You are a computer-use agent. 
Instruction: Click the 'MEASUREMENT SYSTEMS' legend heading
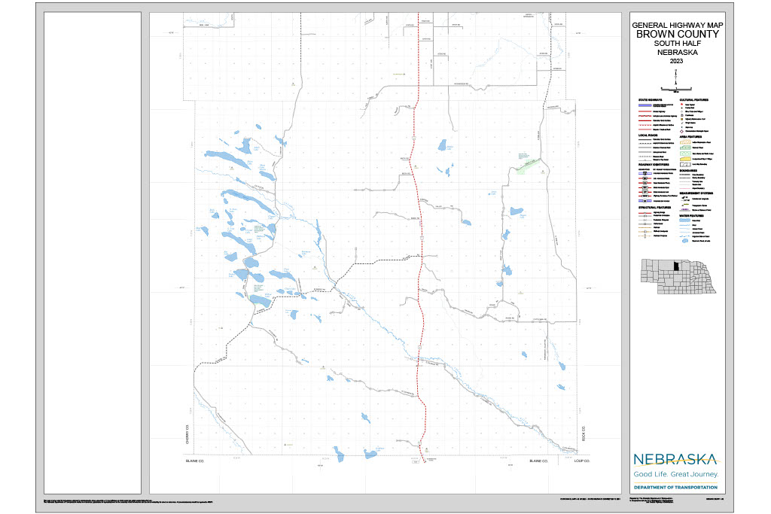[x=695, y=193]
